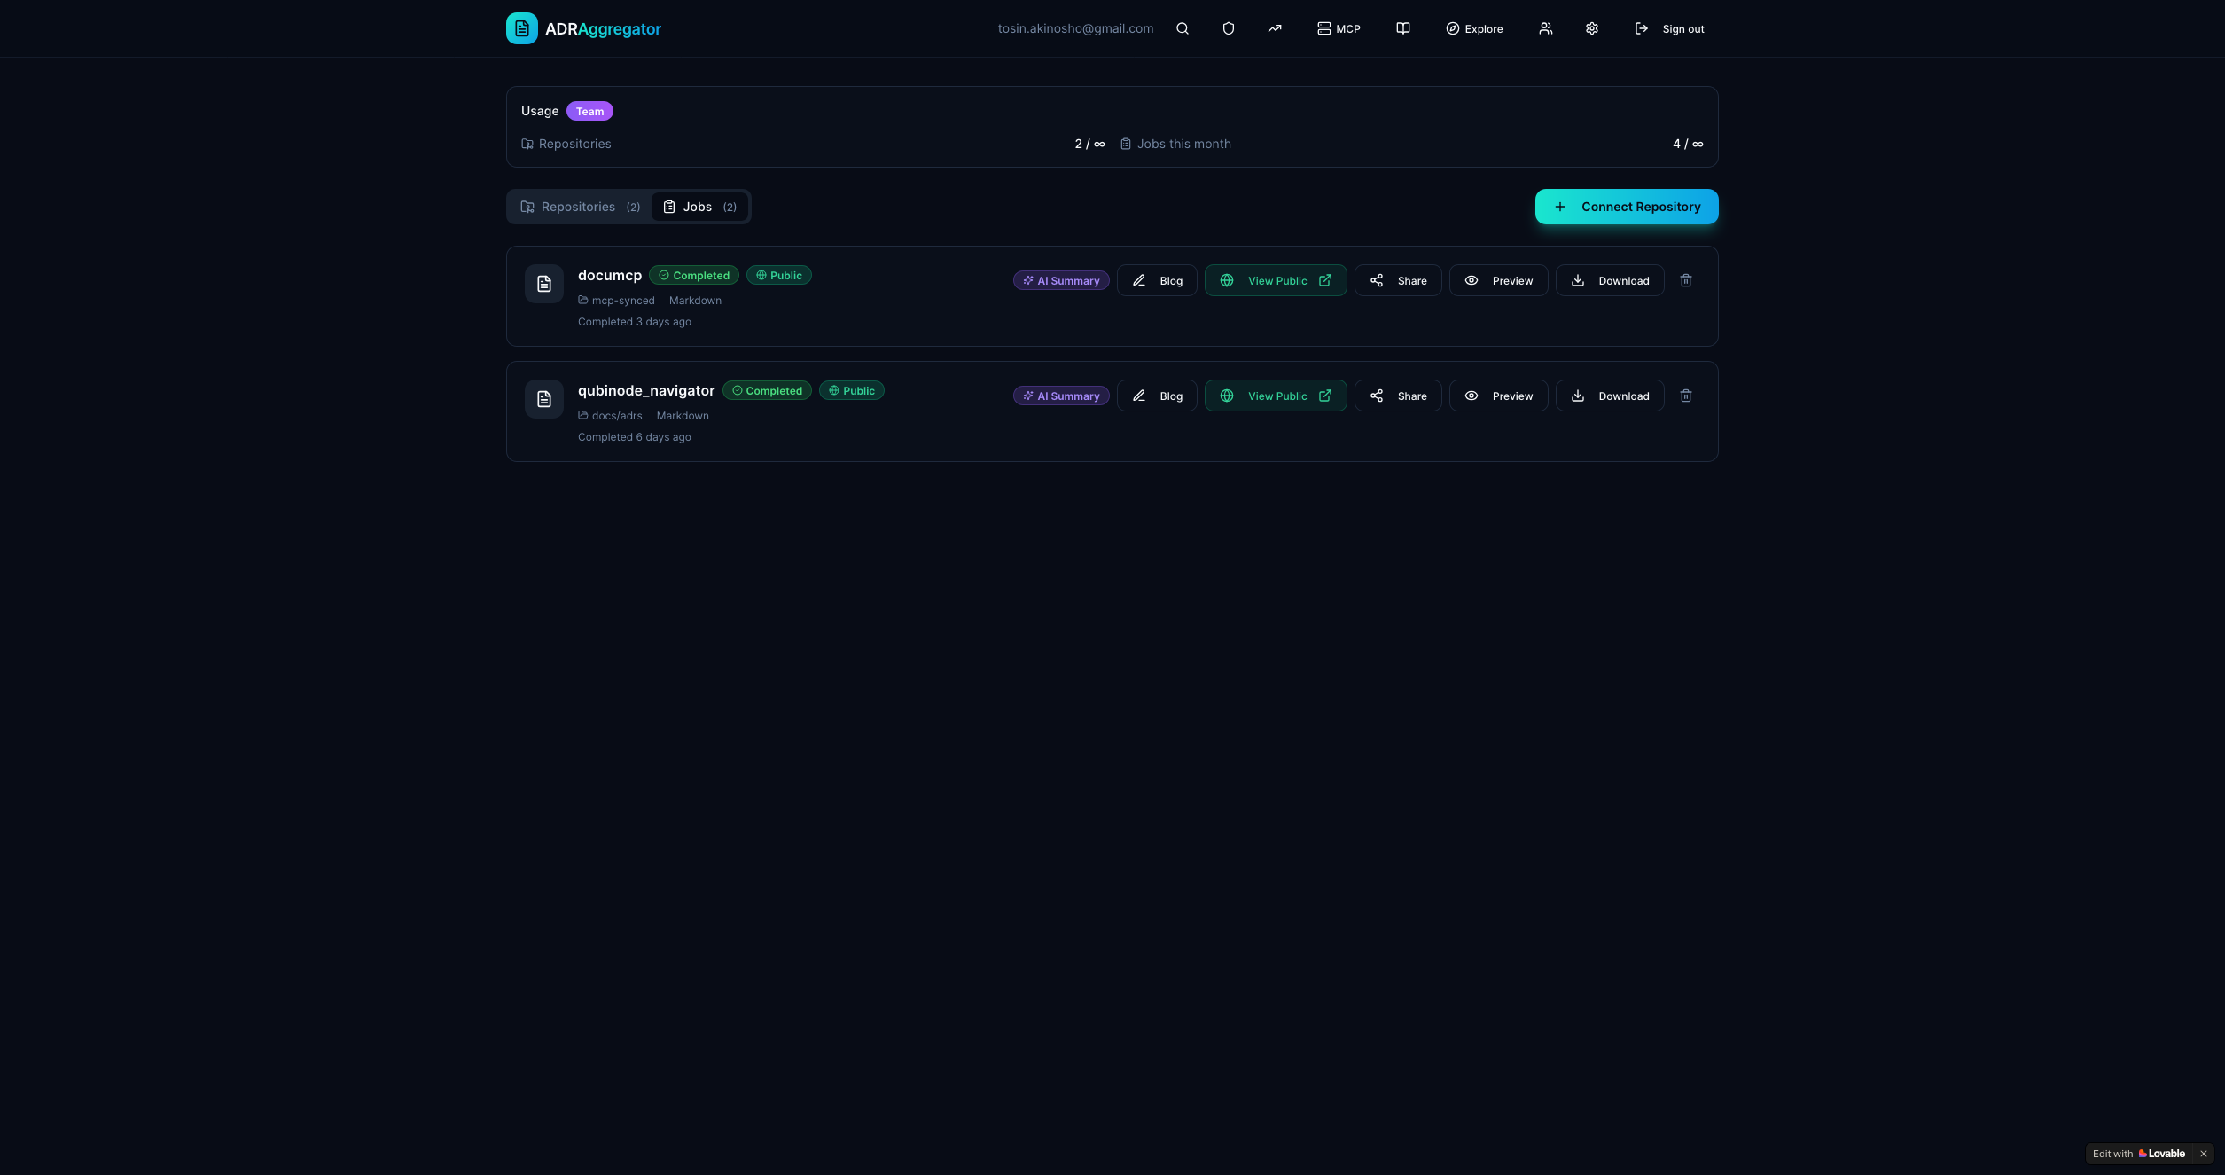Image resolution: width=2225 pixels, height=1175 pixels.
Task: Close the Edit with Lovable badge
Action: click(x=2203, y=1154)
